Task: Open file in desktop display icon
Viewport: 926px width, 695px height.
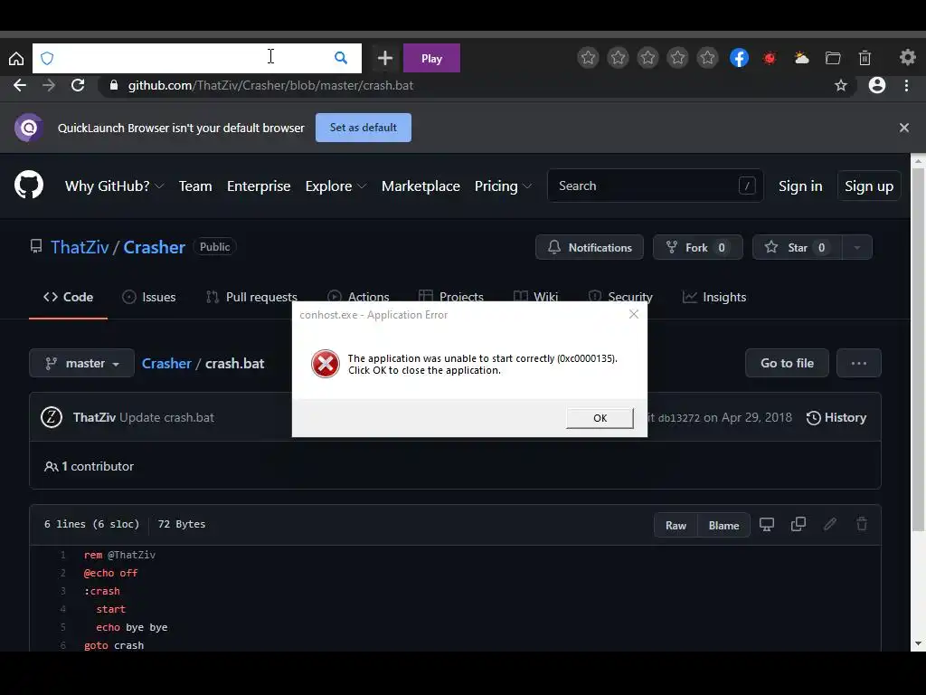Action: (767, 524)
